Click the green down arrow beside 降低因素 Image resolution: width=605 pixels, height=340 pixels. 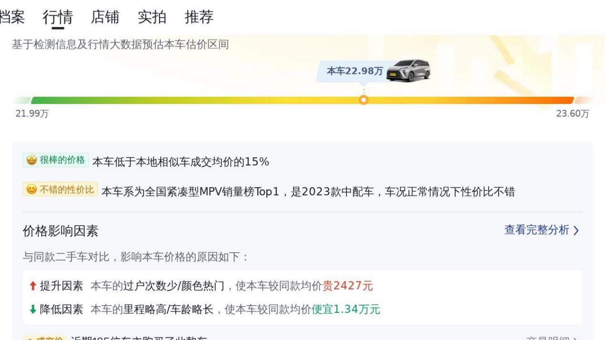(32, 309)
